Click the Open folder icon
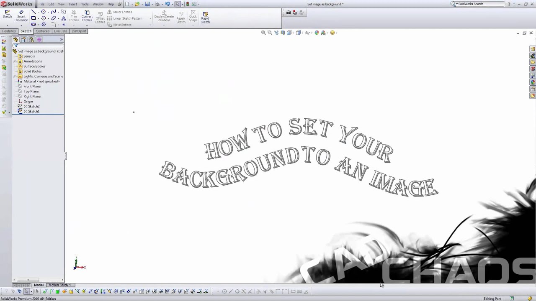 (x=137, y=4)
